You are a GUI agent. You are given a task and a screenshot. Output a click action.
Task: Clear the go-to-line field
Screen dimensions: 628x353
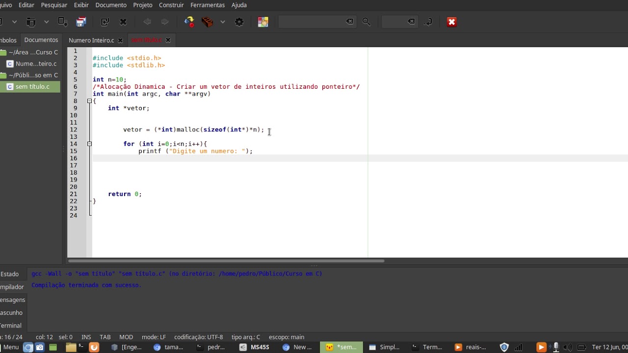tap(411, 22)
